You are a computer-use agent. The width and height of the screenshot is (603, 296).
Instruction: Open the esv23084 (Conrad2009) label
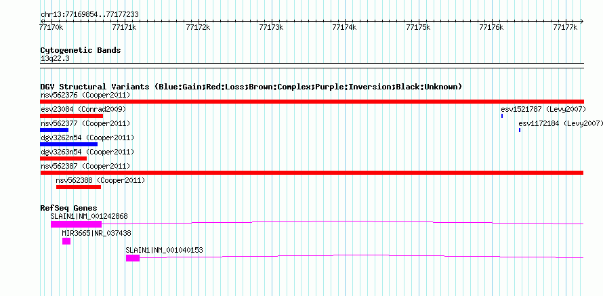[83, 109]
